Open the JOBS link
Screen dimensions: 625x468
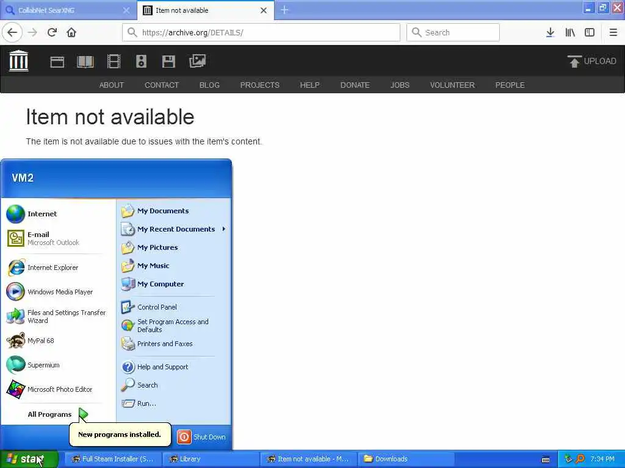400,85
